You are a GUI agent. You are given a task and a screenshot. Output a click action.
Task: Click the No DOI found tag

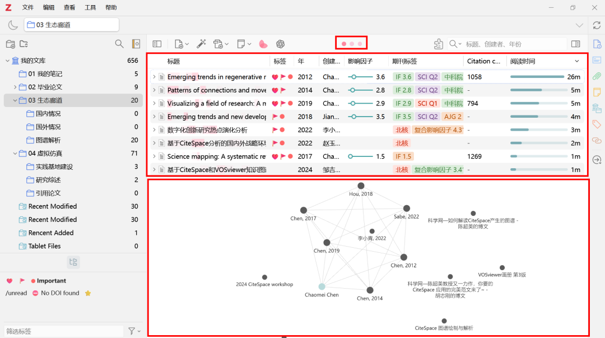point(60,293)
